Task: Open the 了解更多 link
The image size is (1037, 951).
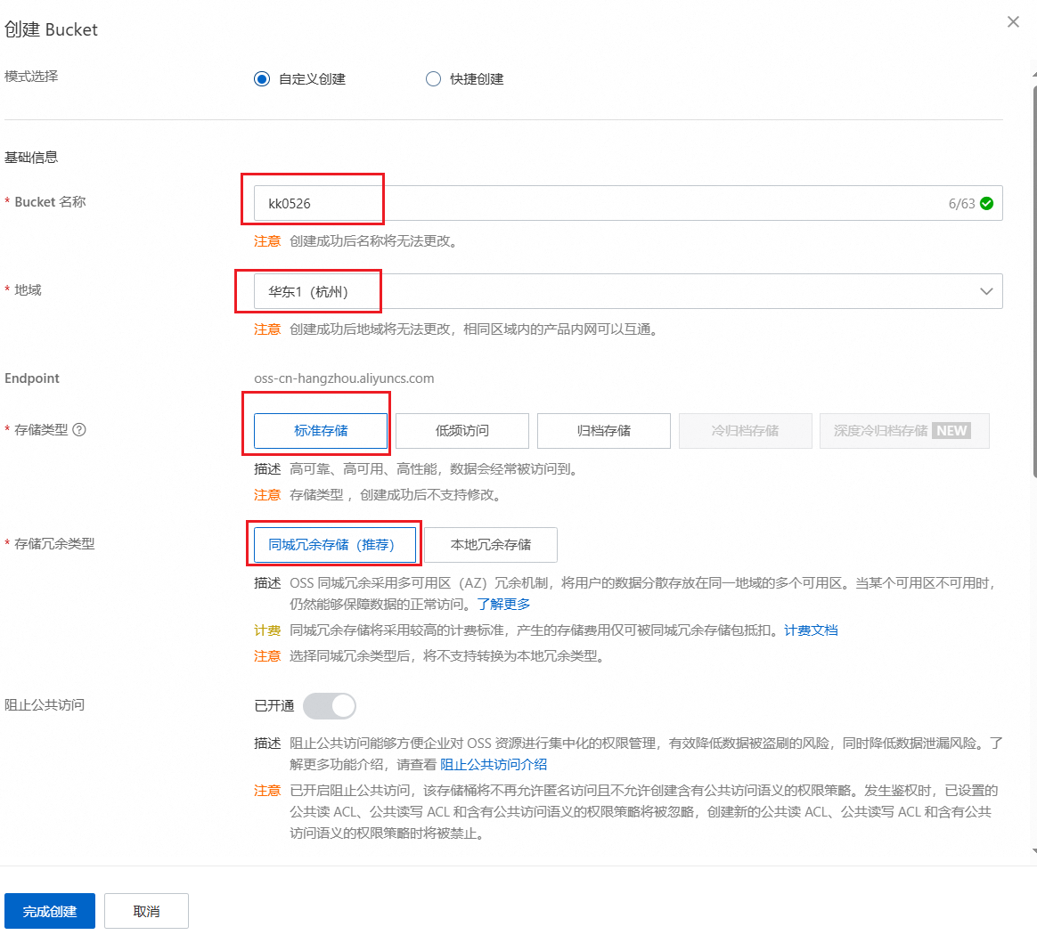Action: tap(503, 604)
